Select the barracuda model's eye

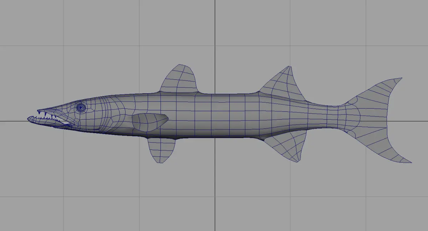tap(81, 107)
